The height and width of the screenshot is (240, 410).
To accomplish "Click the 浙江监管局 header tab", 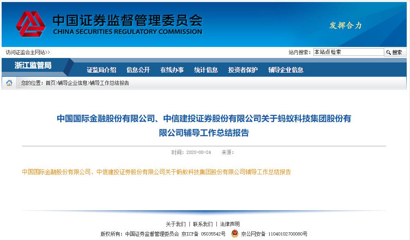I will pos(33,65).
